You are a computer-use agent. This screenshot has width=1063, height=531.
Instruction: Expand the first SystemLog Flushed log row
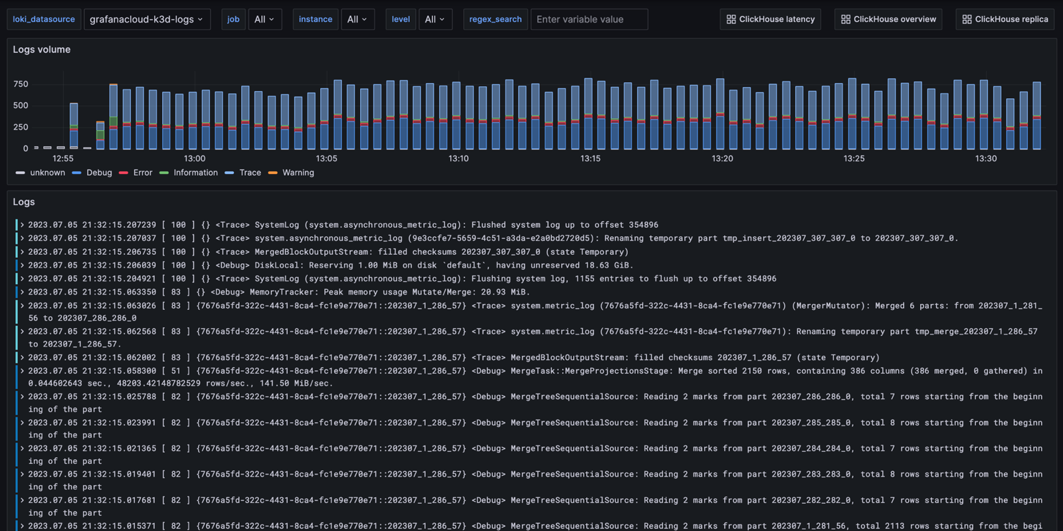click(x=22, y=225)
